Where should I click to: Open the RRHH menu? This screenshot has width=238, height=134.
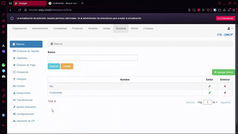point(134,29)
